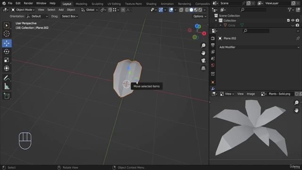The height and width of the screenshot is (170, 302).
Task: Open Add Modifier dropdown
Action: [259, 47]
